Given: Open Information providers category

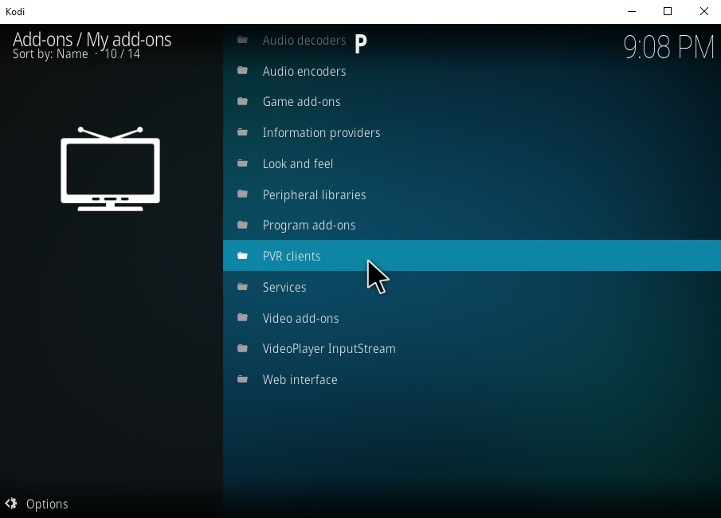Looking at the screenshot, I should tap(321, 133).
